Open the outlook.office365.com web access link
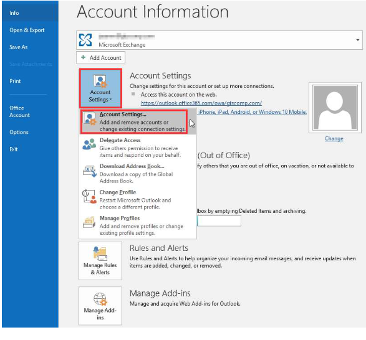This screenshot has height=340, width=366. (x=201, y=103)
